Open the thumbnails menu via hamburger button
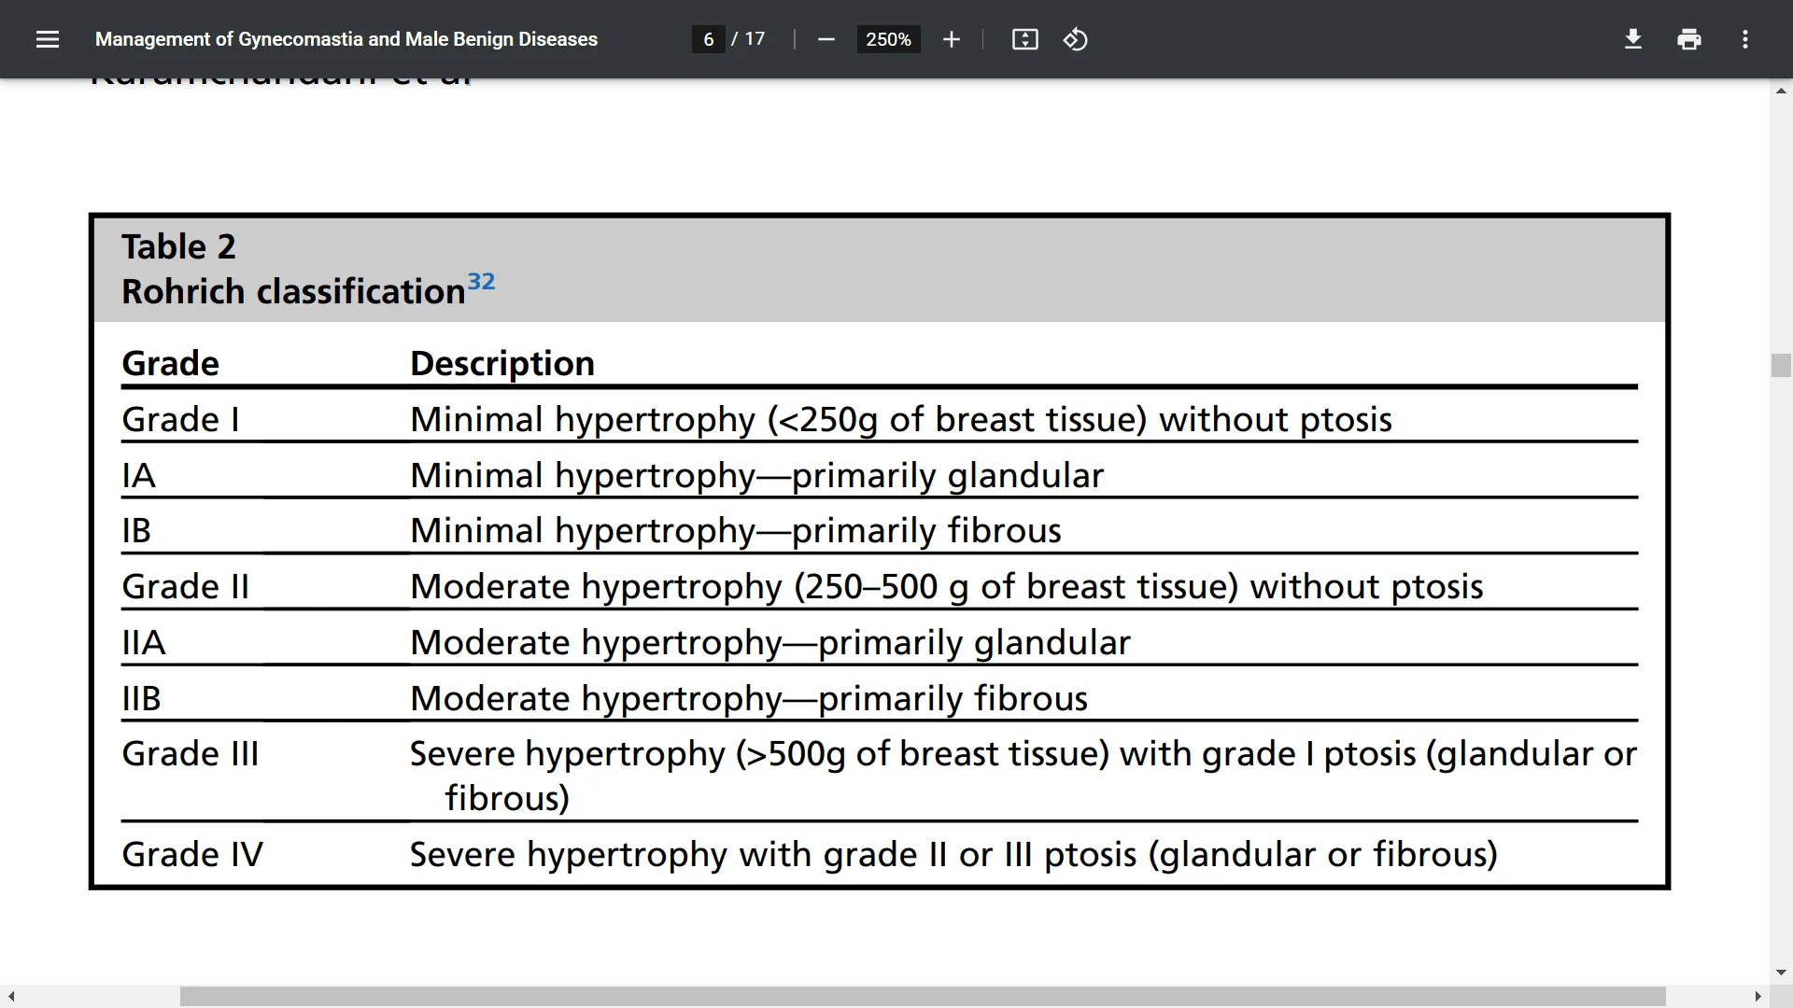 click(x=48, y=39)
